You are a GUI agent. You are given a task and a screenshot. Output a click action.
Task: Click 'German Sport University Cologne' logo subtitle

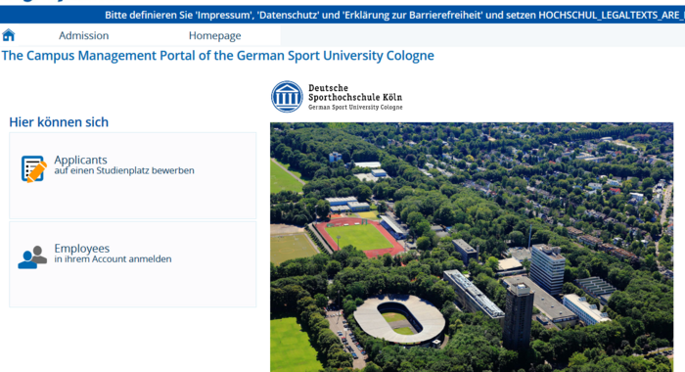355,107
